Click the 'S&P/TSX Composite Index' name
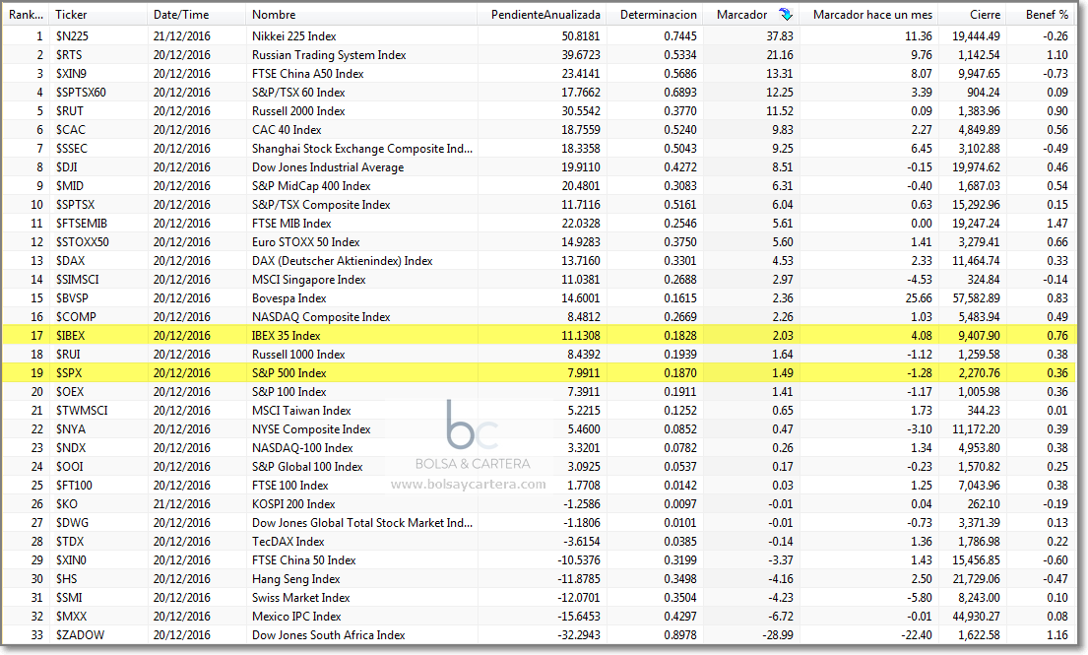This screenshot has width=1088, height=655. (321, 205)
